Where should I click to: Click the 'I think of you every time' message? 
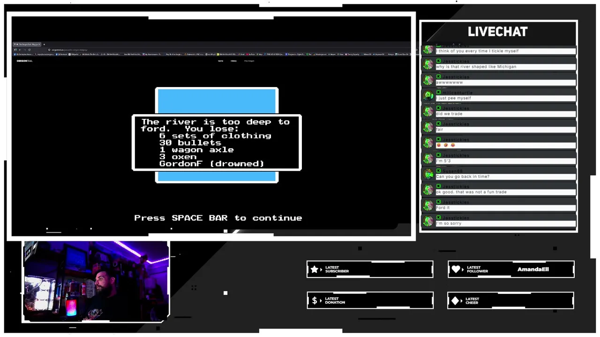point(505,51)
